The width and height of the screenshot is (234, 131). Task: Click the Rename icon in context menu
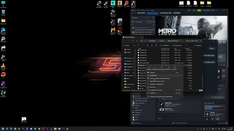(x=162, y=68)
